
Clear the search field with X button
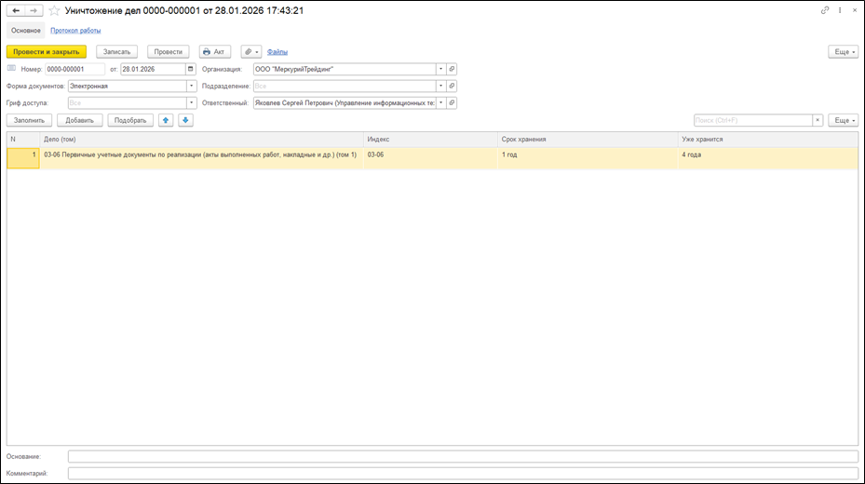coord(818,120)
